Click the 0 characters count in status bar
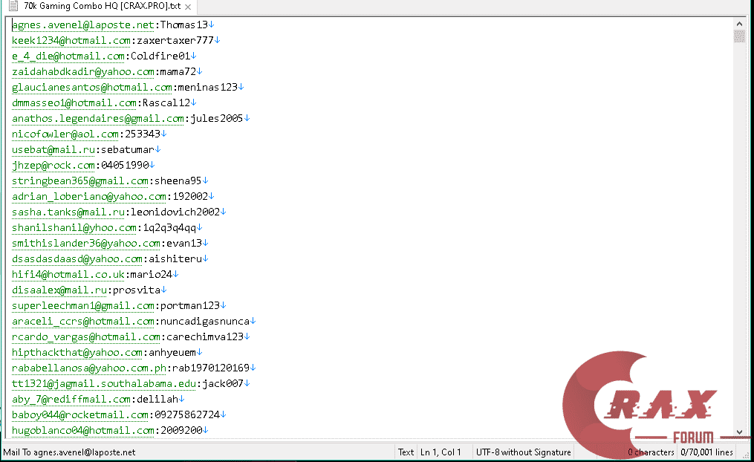 coord(651,452)
